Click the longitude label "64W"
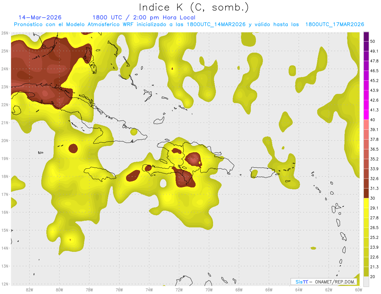This screenshot has width=381, height=294. click(x=298, y=290)
